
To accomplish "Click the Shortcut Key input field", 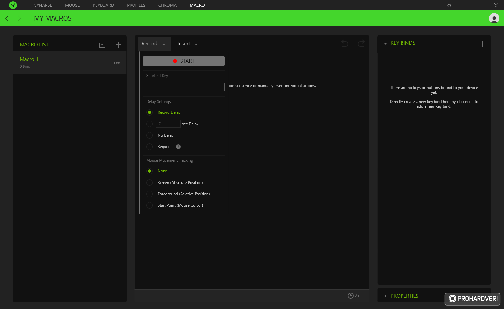I will [184, 87].
